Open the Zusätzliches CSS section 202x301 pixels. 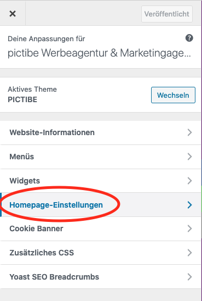(x=101, y=253)
